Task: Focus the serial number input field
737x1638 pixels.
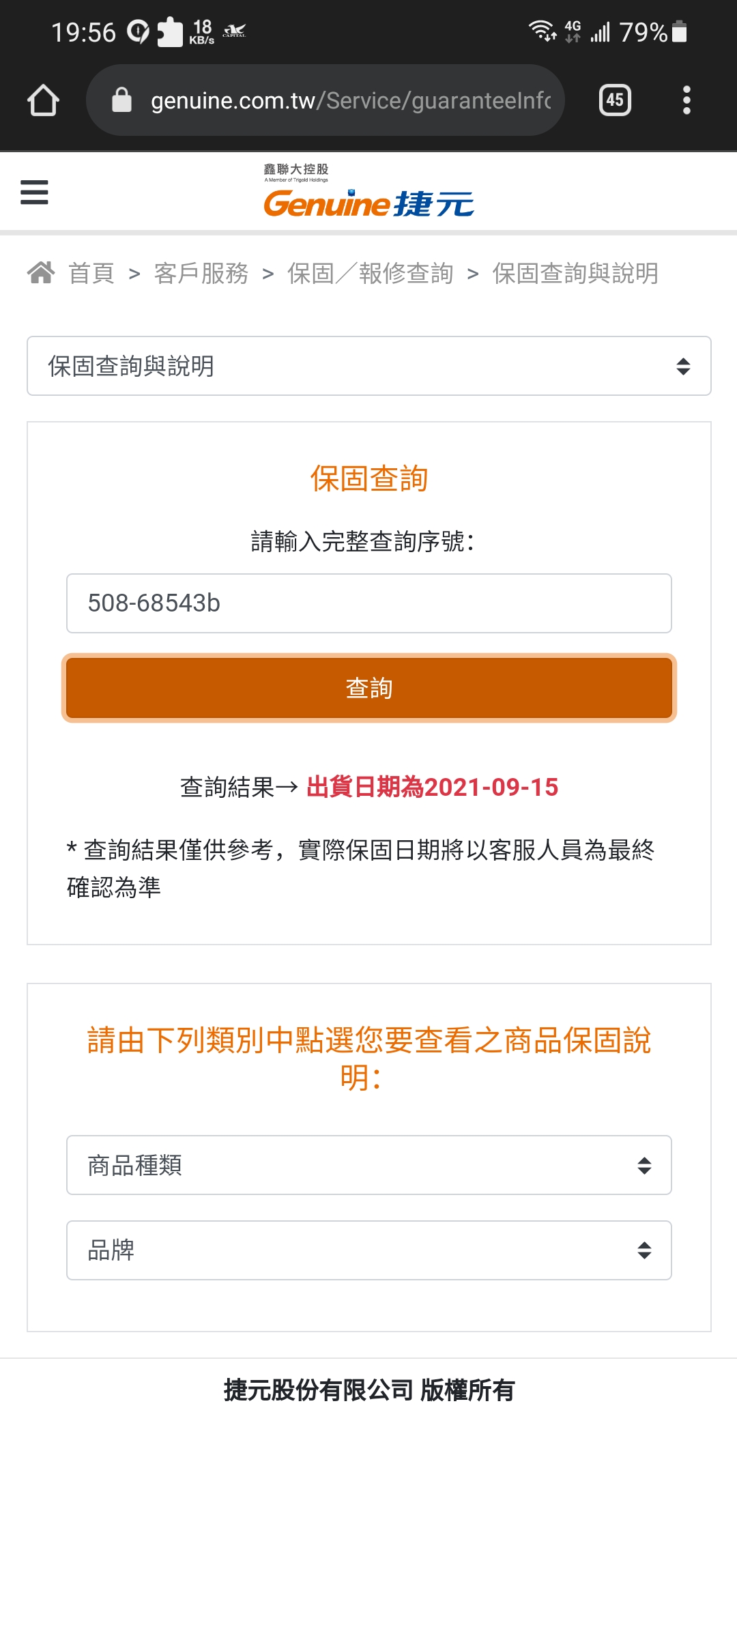Action: coord(369,603)
